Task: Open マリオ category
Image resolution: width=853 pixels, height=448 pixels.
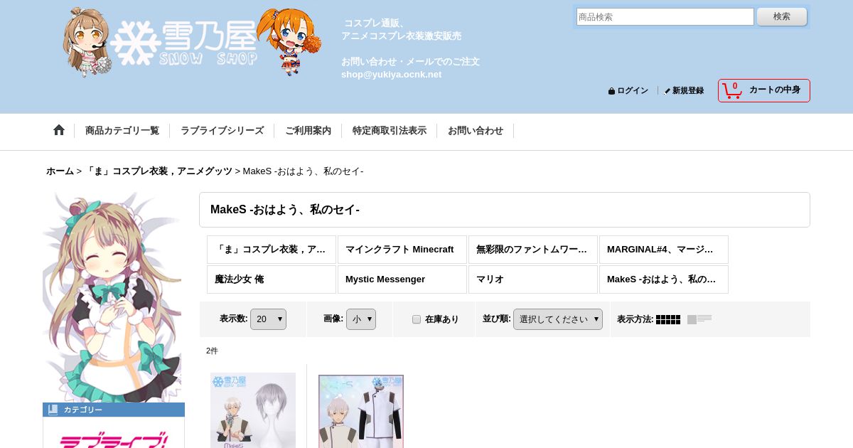Action: click(533, 279)
